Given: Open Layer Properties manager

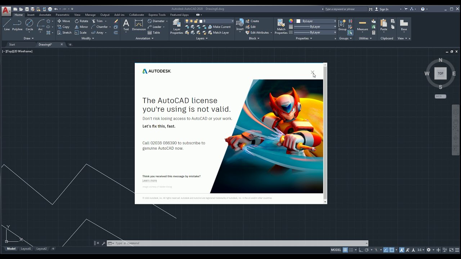Looking at the screenshot, I should tap(176, 27).
